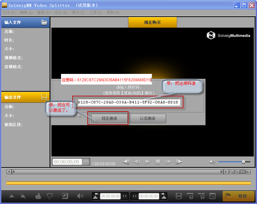The image size is (257, 204).
Task: Step back one frame
Action: [x=137, y=162]
